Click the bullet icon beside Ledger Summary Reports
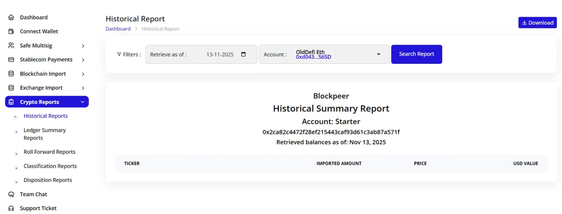Screen dimensions: 562x214 [x=16, y=131]
